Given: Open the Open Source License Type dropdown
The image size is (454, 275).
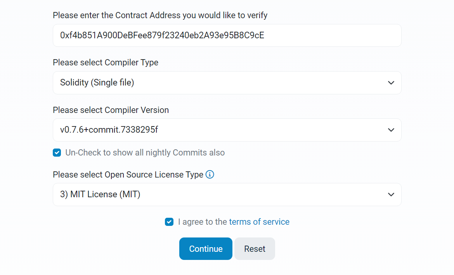Looking at the screenshot, I should click(x=227, y=195).
